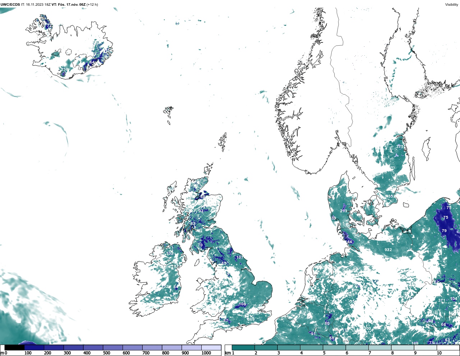Screen dimensions: 460x356
Task: Click the "375" value over eastern Sweden
Action: click(400, 147)
